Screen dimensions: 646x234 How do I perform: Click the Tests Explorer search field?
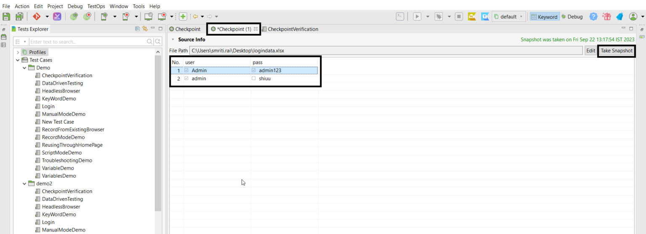point(87,42)
